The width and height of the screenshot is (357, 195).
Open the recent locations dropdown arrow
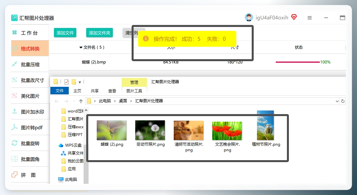74,101
